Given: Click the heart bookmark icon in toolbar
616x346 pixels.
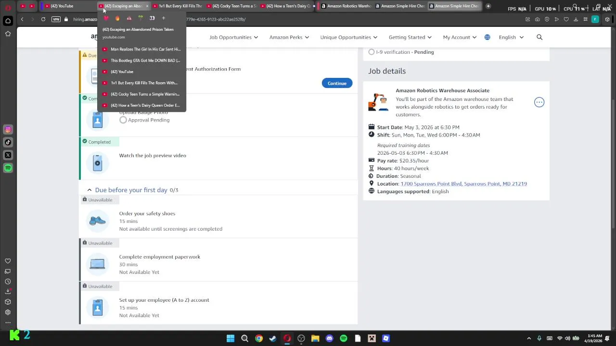Looking at the screenshot, I should click(566, 19).
